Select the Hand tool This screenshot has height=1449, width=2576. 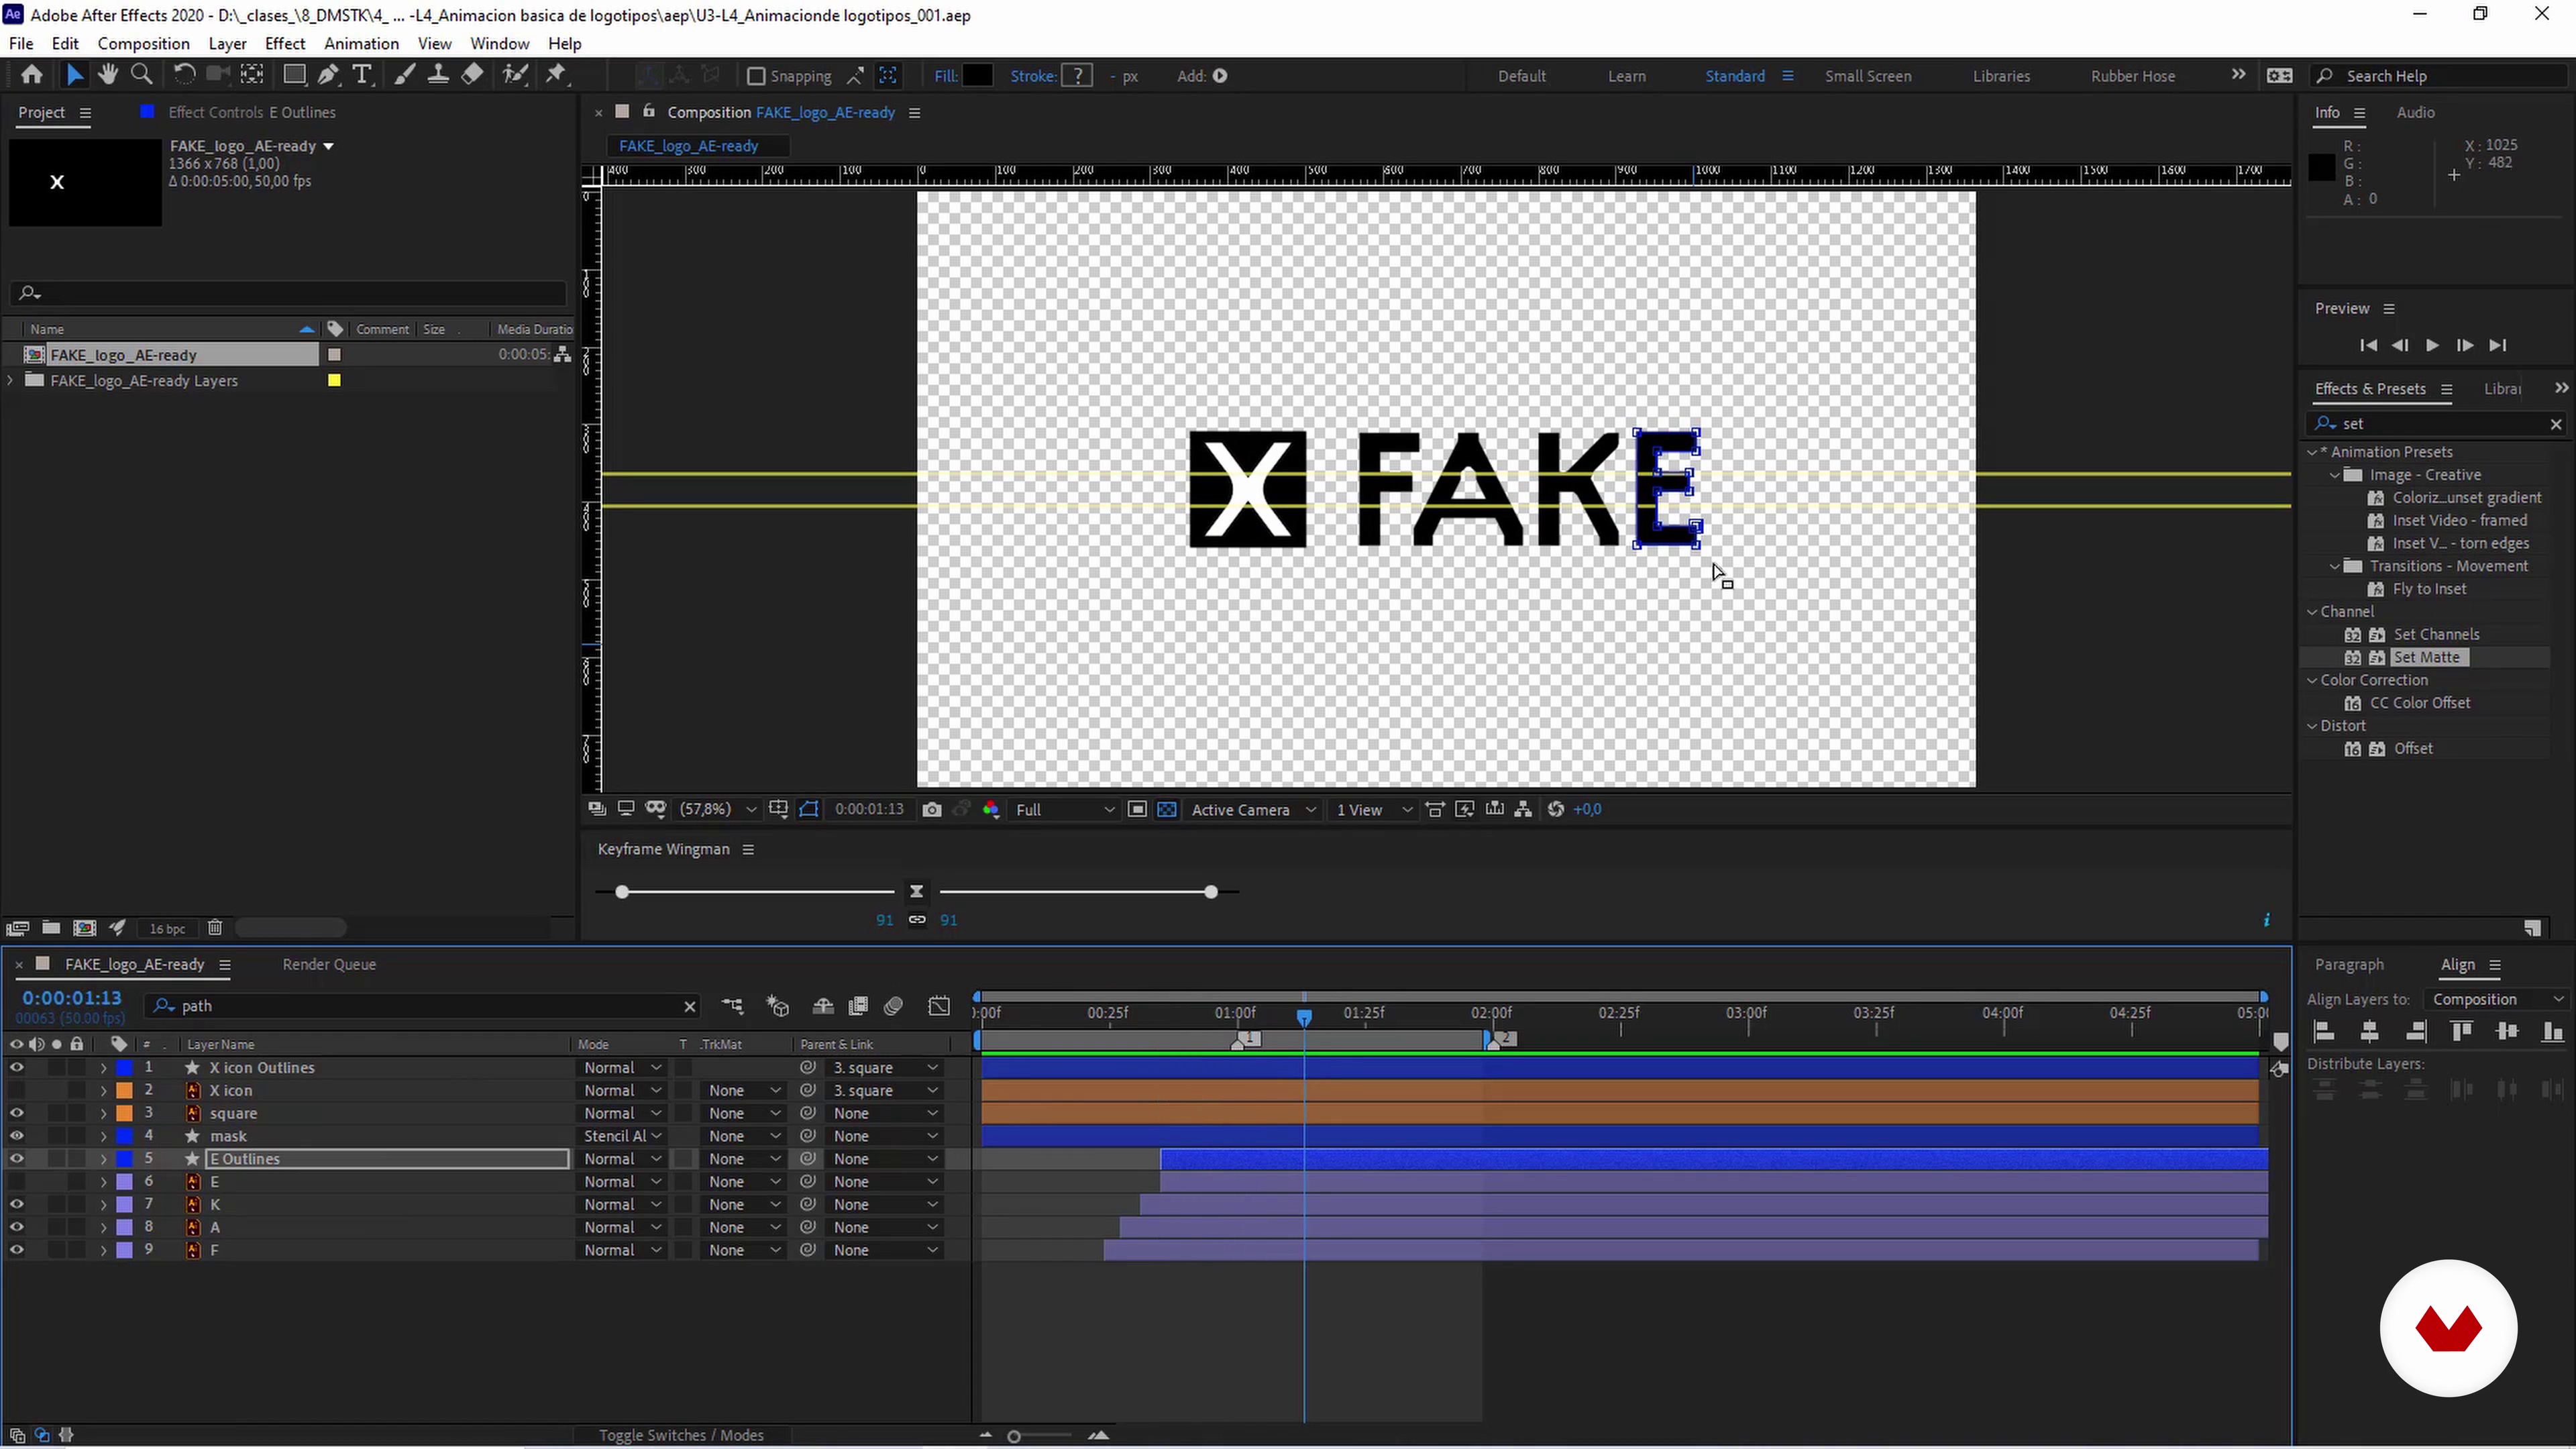(107, 75)
